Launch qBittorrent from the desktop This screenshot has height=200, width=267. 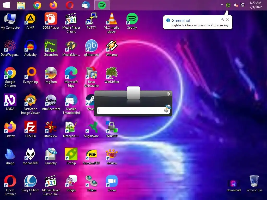[92, 48]
